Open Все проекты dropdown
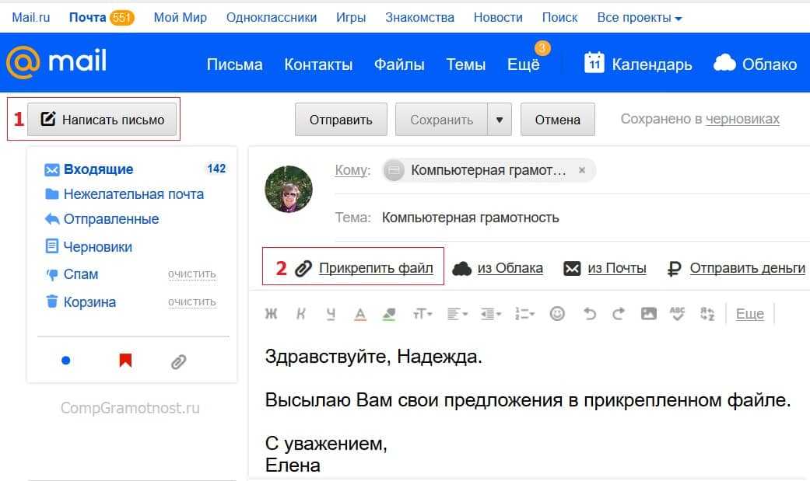Screen dimensions: 810x481 [640, 18]
